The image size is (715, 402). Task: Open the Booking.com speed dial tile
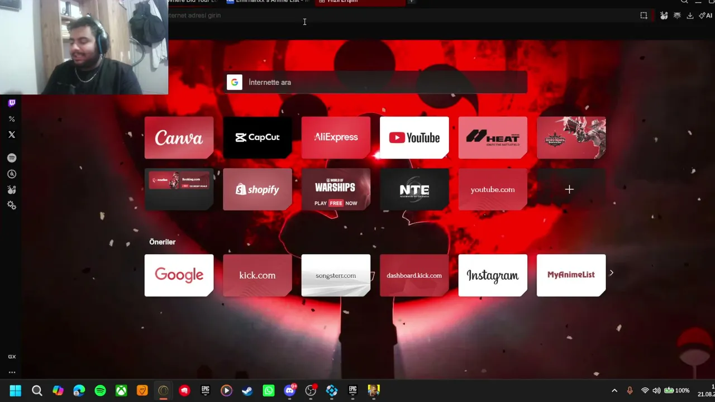[179, 189]
